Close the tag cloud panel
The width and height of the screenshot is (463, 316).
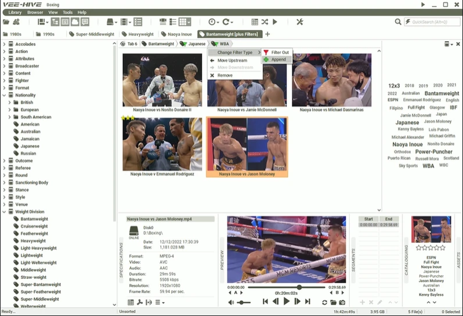[458, 44]
